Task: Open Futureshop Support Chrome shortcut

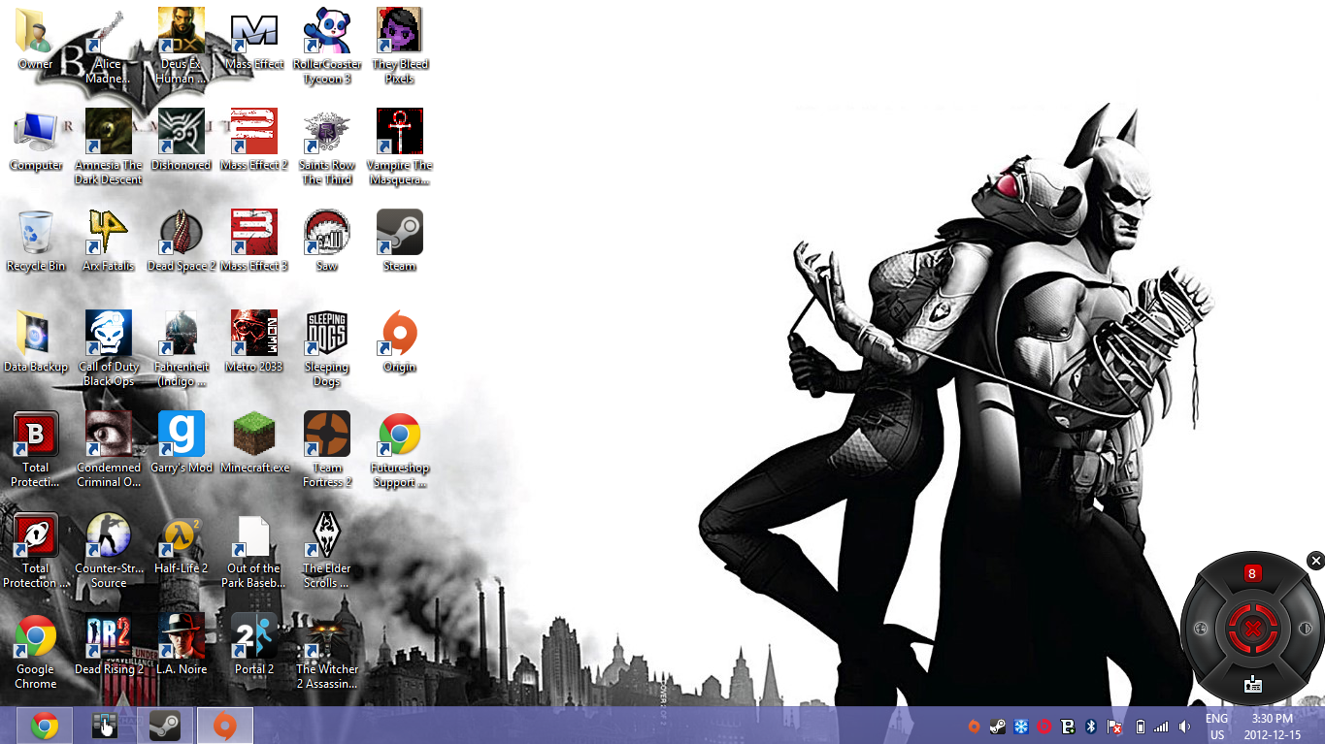Action: click(x=400, y=450)
